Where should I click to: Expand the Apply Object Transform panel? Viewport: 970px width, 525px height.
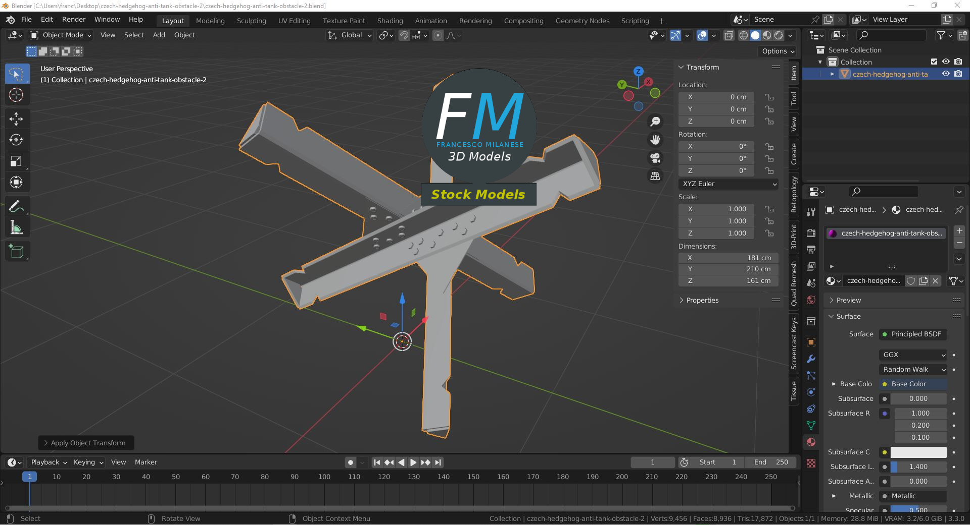(x=86, y=443)
